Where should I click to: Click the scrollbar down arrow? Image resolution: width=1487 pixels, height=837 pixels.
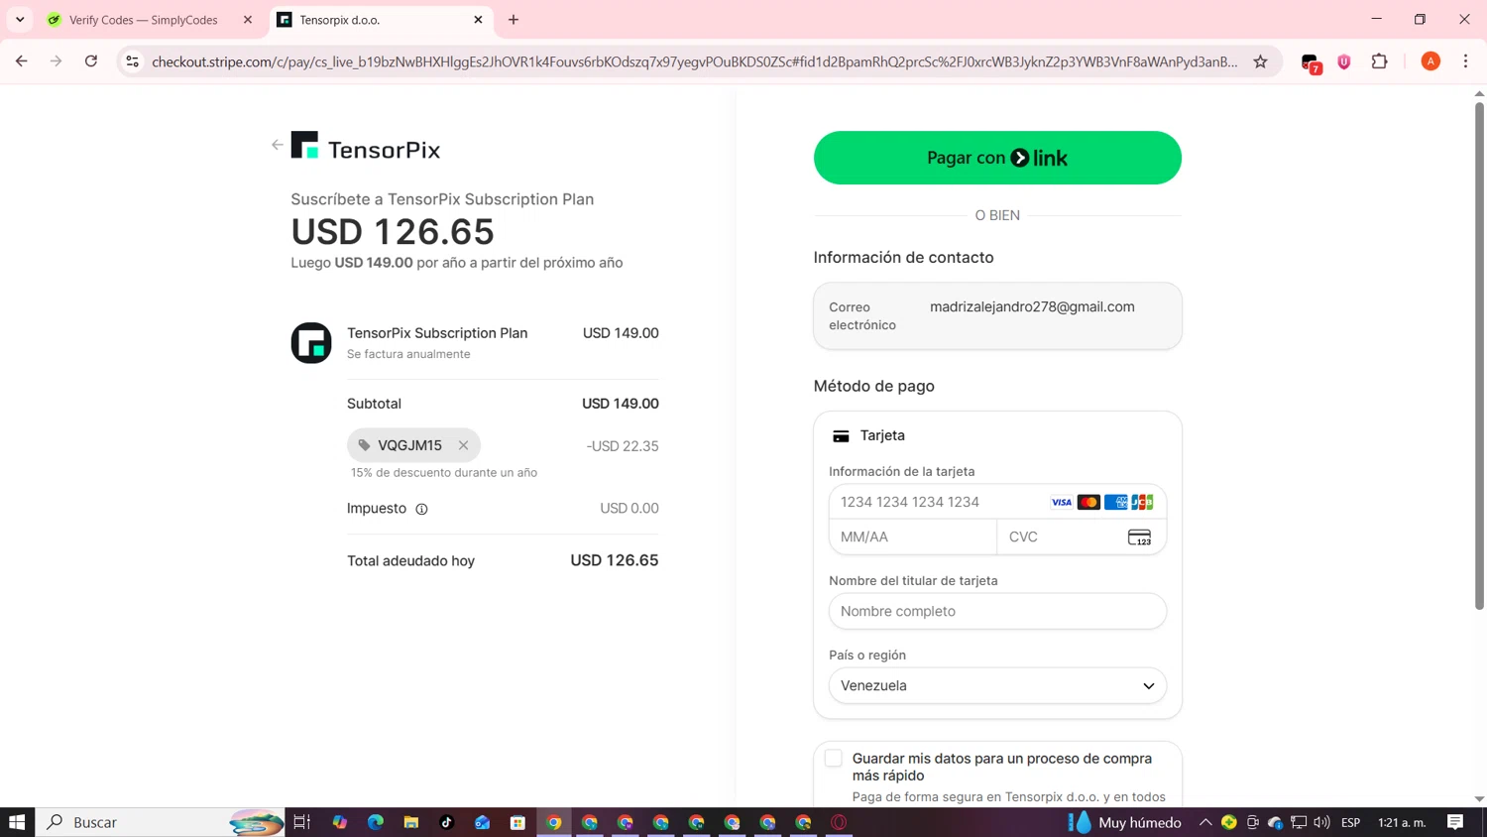(x=1479, y=798)
